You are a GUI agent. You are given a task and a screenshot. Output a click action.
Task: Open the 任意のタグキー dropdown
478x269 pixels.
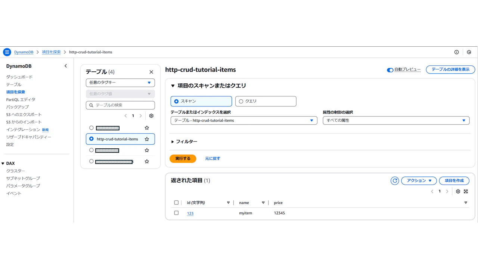[120, 83]
